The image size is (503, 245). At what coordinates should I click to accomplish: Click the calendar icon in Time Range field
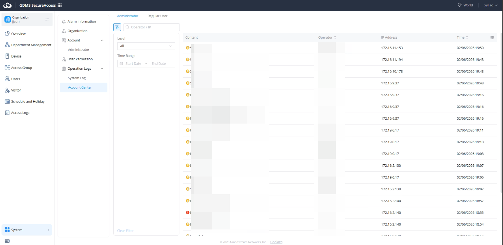pyautogui.click(x=121, y=64)
